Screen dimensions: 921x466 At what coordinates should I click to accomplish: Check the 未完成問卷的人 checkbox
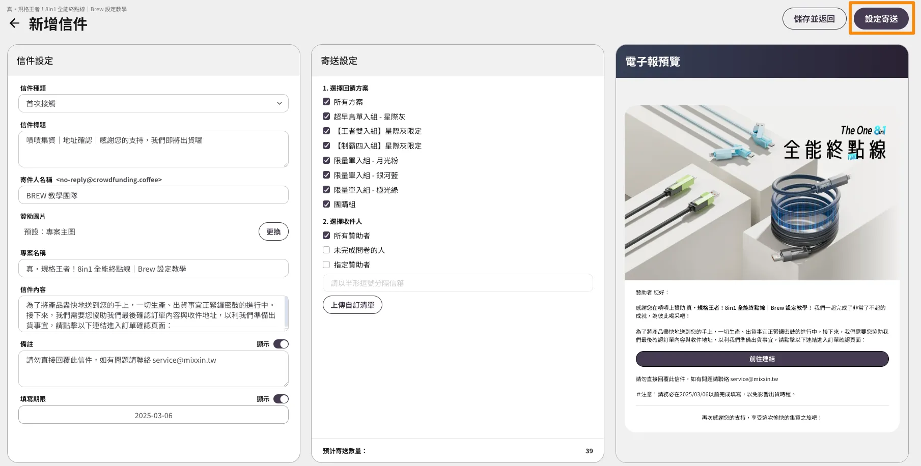[x=326, y=250]
